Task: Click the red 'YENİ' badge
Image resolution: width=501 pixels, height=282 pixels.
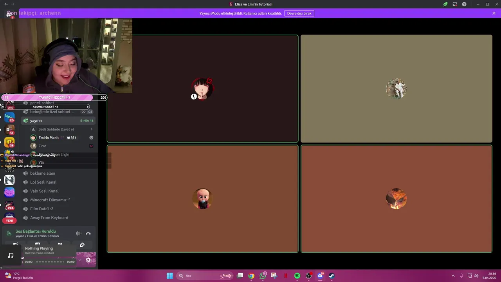Action: pyautogui.click(x=9, y=221)
